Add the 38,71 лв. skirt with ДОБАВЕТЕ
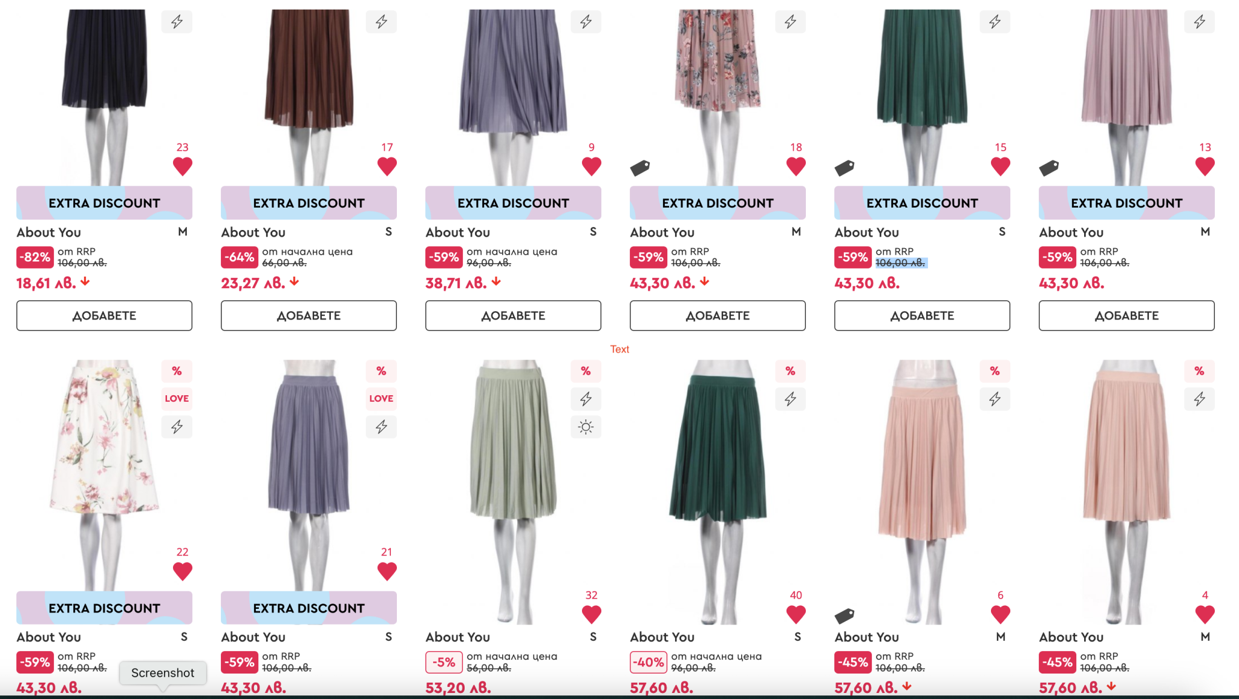1239x699 pixels. pos(513,315)
